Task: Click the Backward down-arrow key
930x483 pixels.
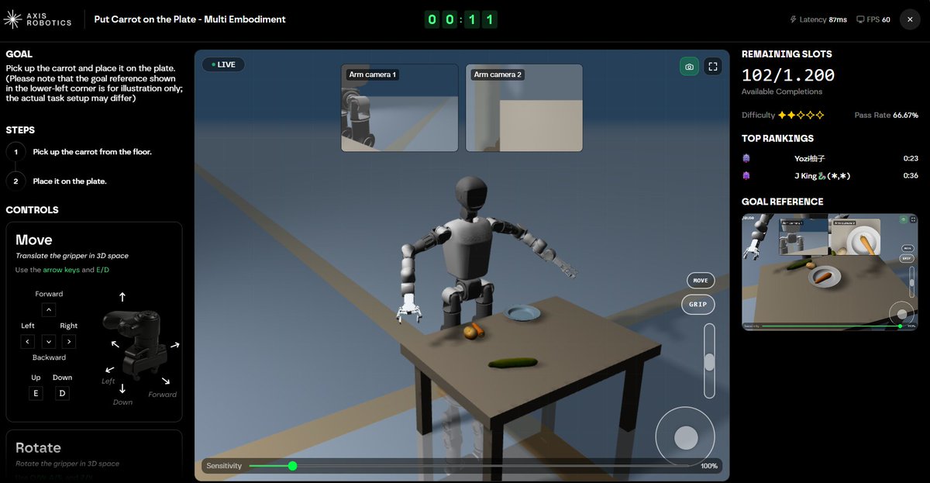Action: pyautogui.click(x=48, y=342)
